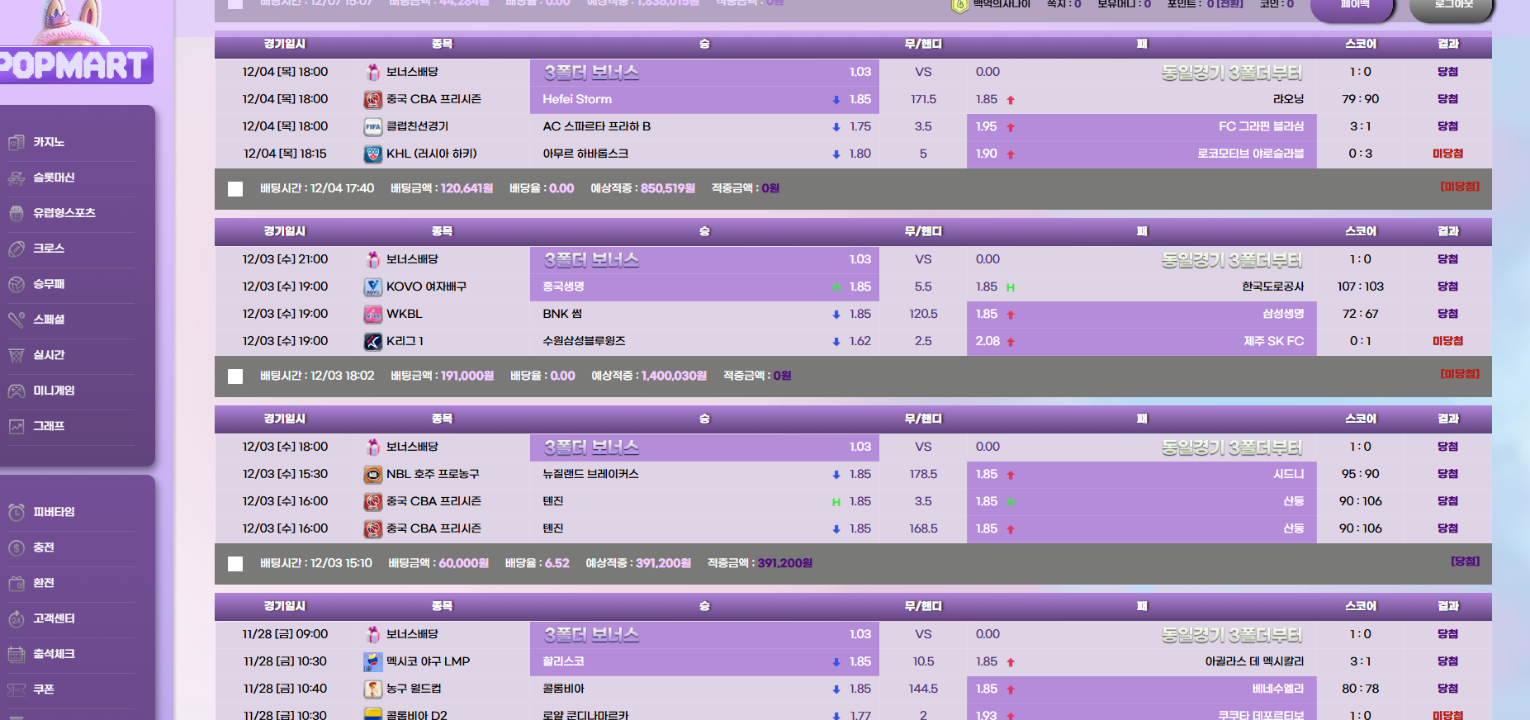Go to 충전 deposit menu
The image size is (1530, 720).
click(43, 547)
